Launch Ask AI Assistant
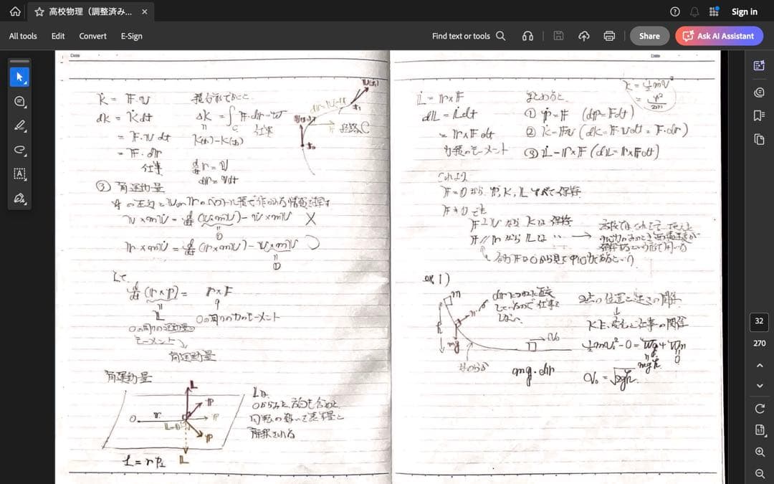 [x=719, y=35]
